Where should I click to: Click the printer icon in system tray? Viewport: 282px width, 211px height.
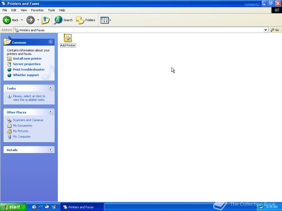point(262,207)
